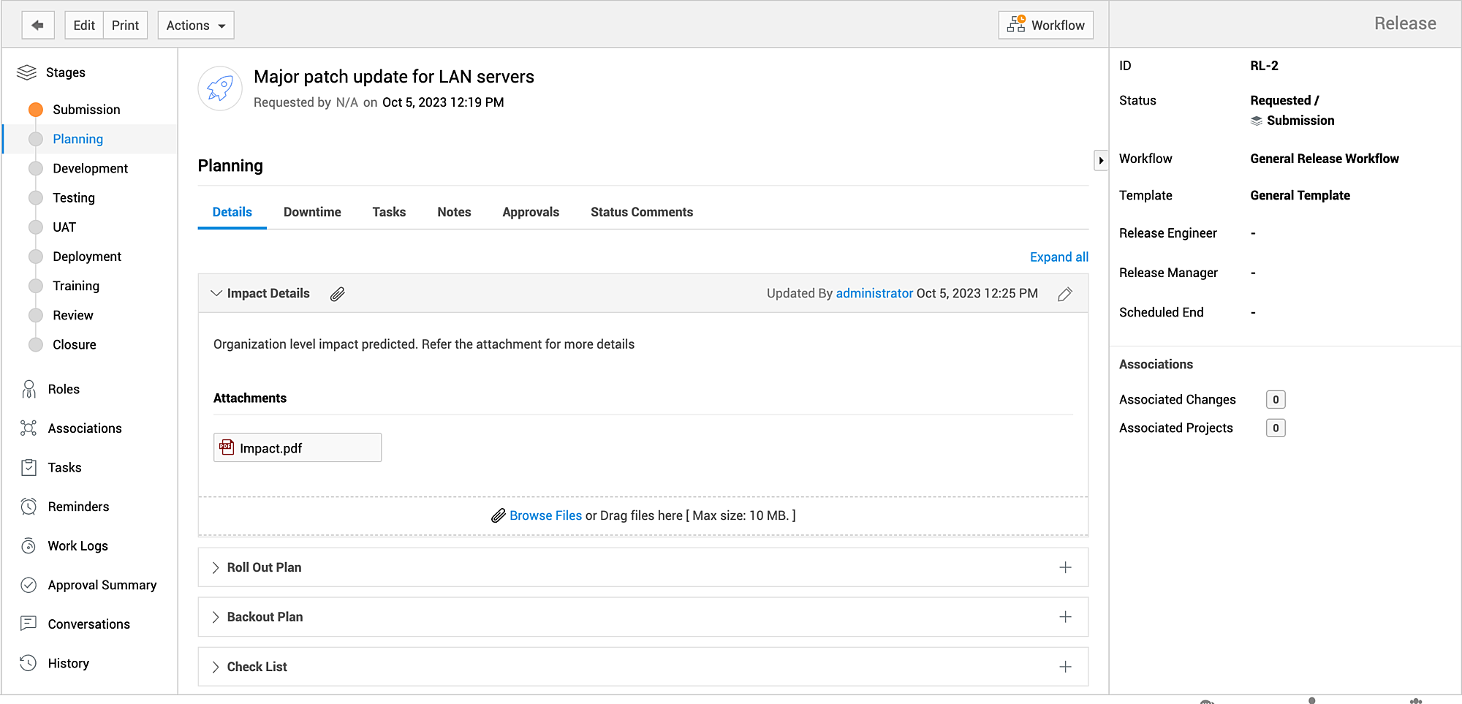Collapse the Impact Details section
Screen dimensions: 1462x704
(216, 293)
